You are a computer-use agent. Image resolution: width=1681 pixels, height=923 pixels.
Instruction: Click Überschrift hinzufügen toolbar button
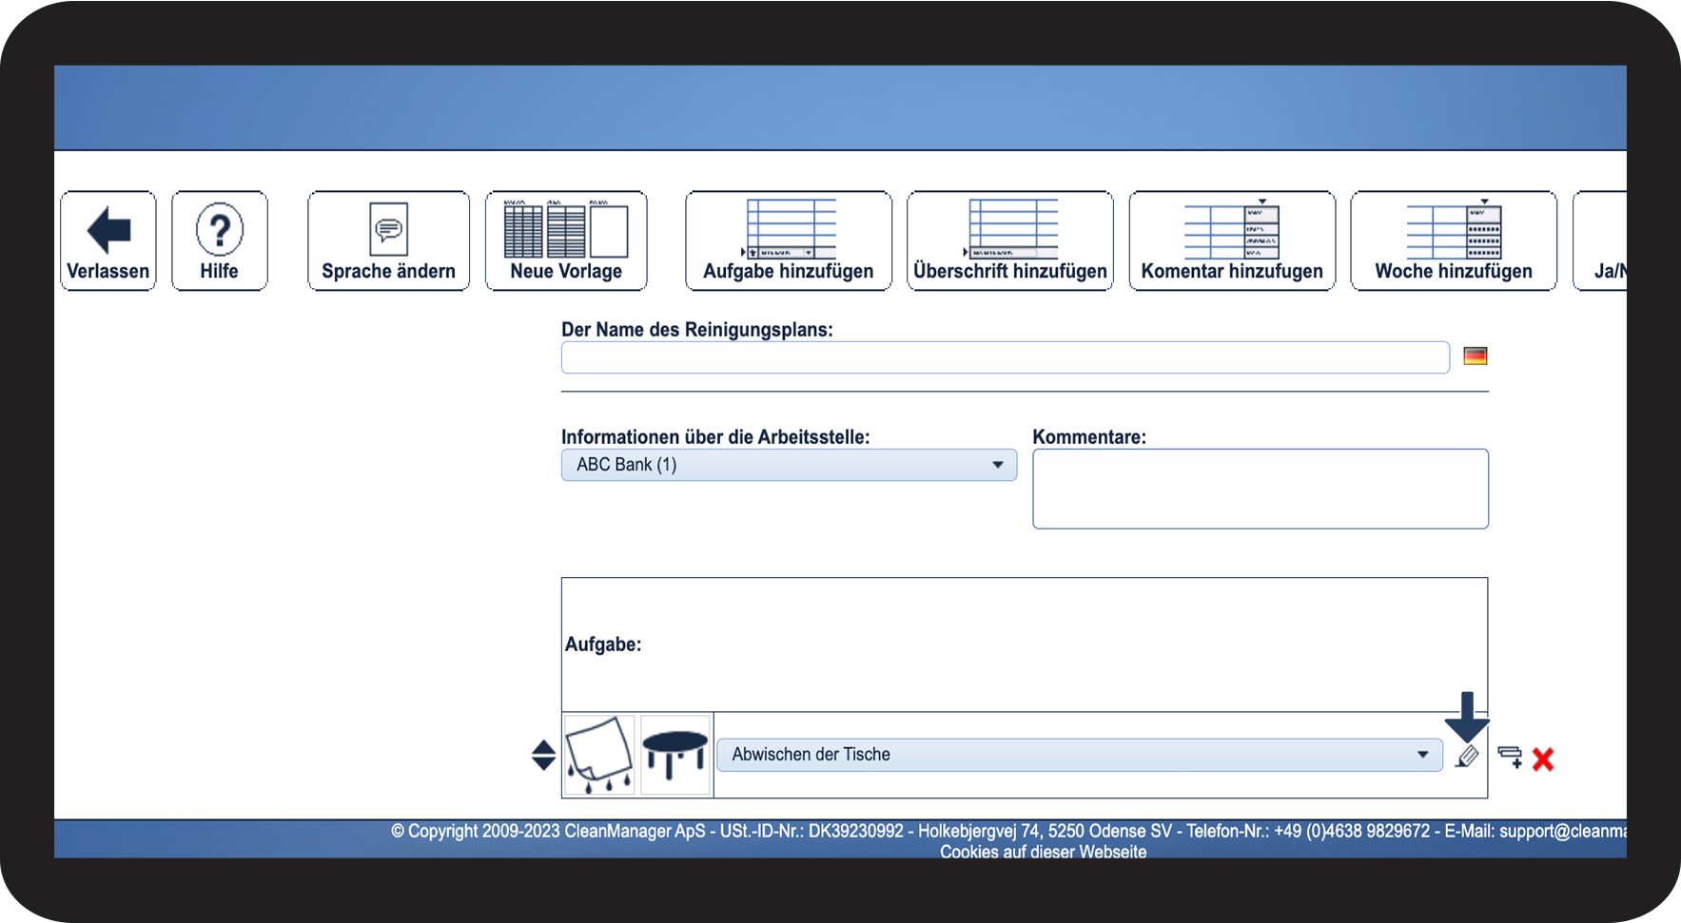1010,240
